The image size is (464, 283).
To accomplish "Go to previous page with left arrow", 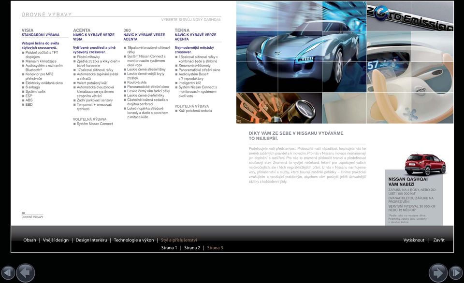I will pos(26,273).
